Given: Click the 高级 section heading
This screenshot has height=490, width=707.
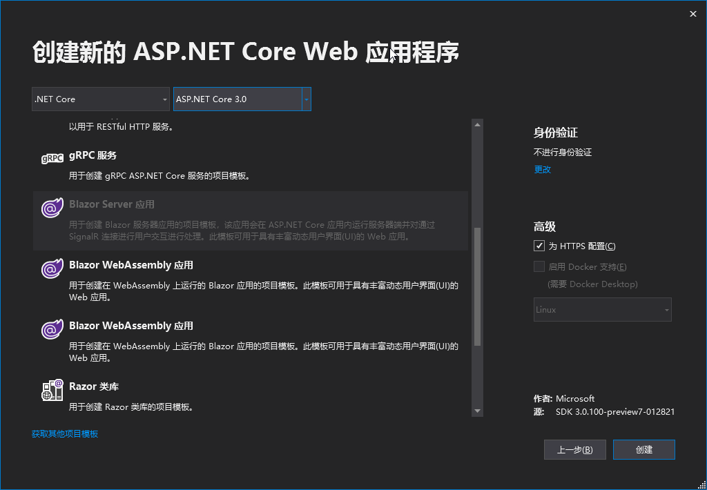Looking at the screenshot, I should tap(545, 227).
